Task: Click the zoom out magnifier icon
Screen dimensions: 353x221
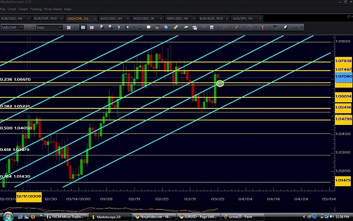Action: pos(110,27)
